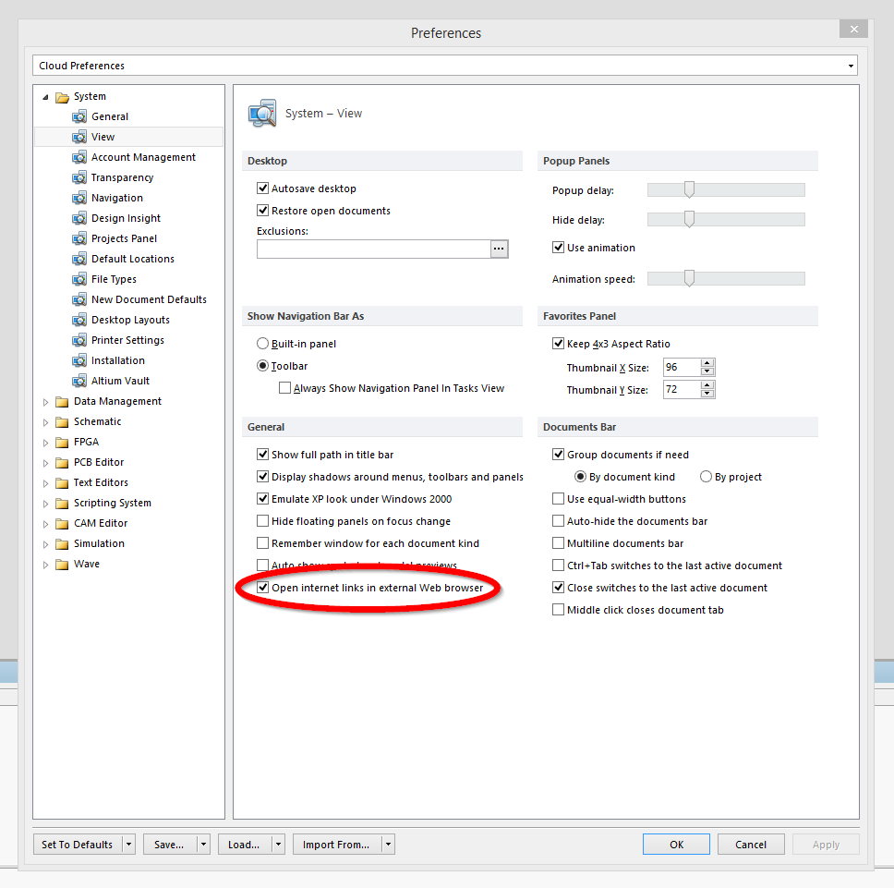Click the Account Management page icon

[79, 157]
